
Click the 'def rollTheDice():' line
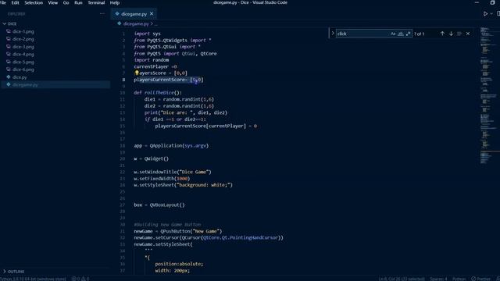[158, 93]
